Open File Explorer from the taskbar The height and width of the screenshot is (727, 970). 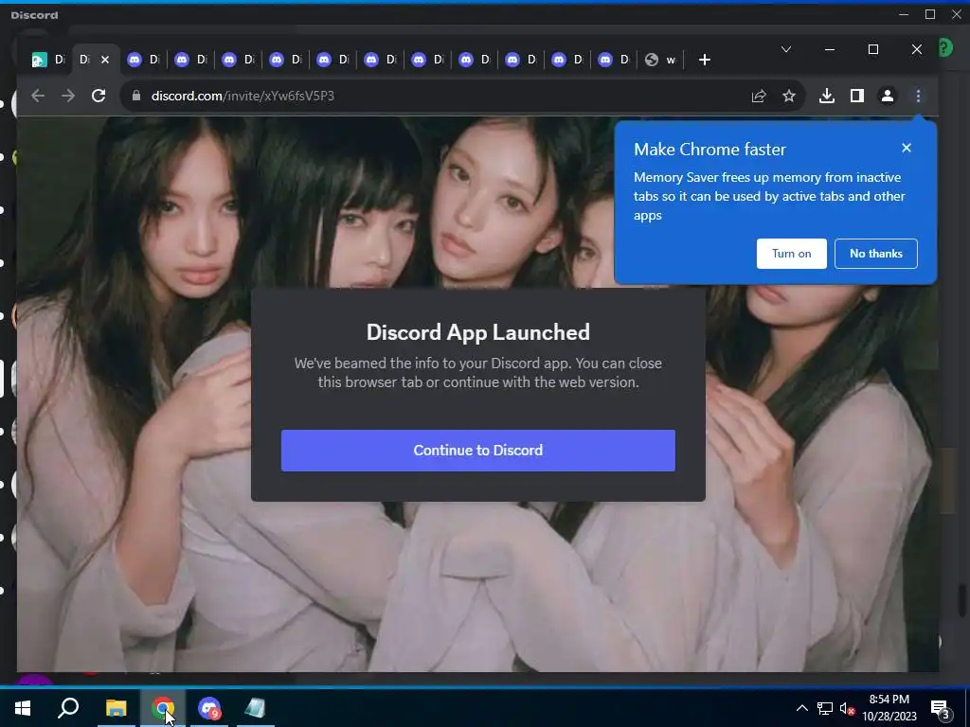pos(116,708)
